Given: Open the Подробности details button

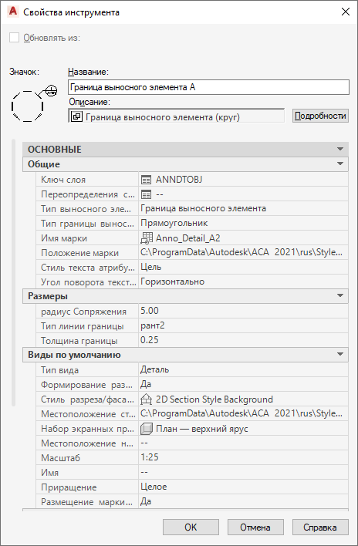Looking at the screenshot, I should (x=320, y=116).
